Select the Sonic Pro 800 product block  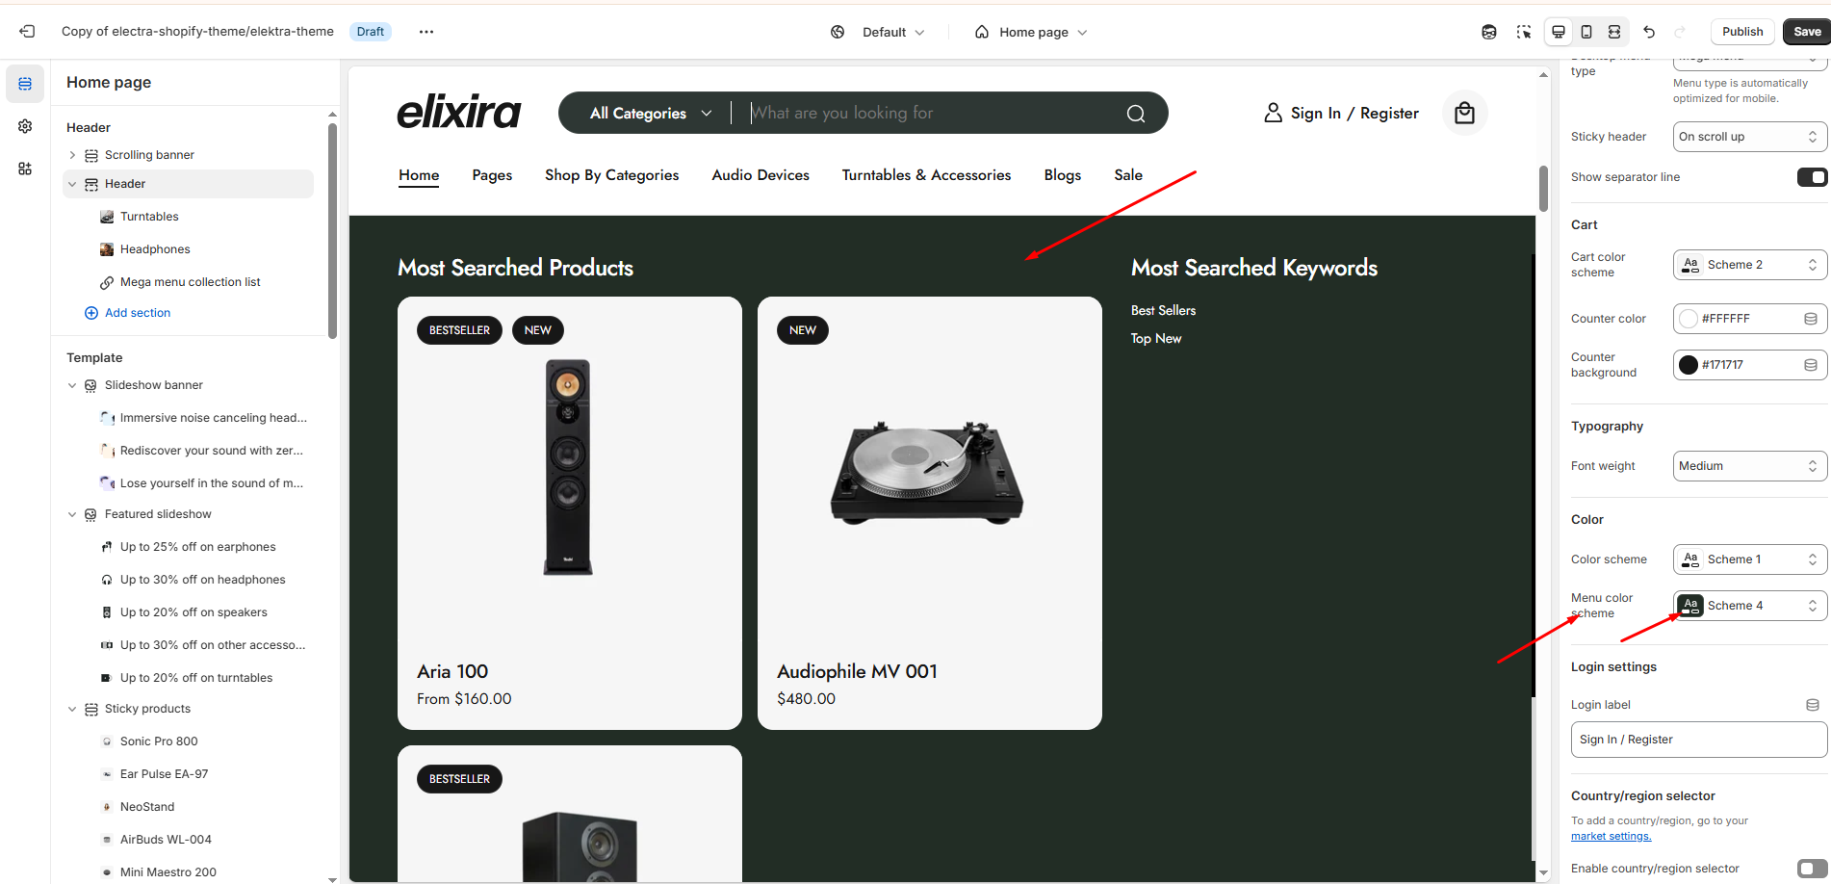click(159, 741)
